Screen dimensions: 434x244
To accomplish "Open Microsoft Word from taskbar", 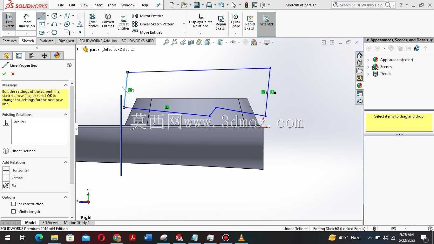I will click(x=148, y=238).
